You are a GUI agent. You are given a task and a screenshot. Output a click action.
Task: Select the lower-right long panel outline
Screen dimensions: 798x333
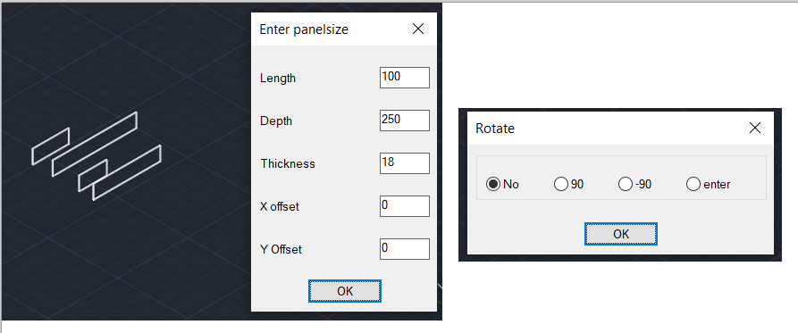(x=127, y=172)
